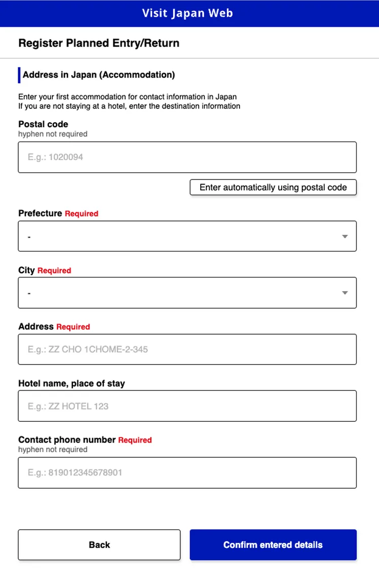This screenshot has width=379, height=578.
Task: Focus the Contact phone number field
Action: (x=187, y=473)
